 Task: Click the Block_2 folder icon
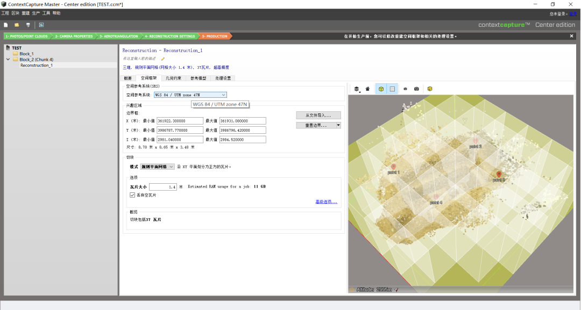(x=16, y=59)
